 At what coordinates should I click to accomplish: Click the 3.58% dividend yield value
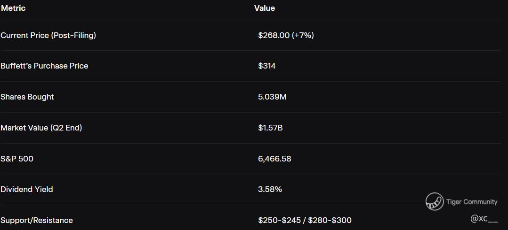[x=270, y=189]
